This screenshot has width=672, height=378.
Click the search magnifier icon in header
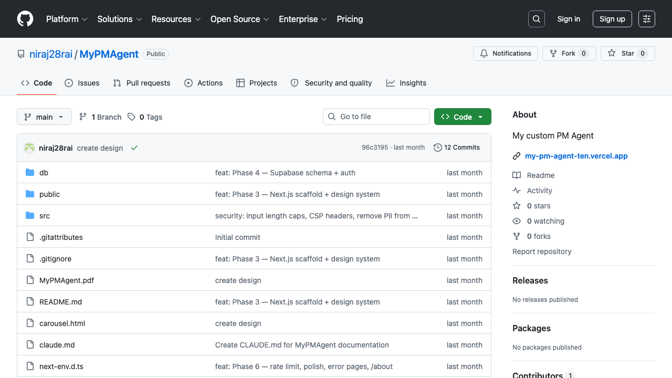[x=537, y=19]
